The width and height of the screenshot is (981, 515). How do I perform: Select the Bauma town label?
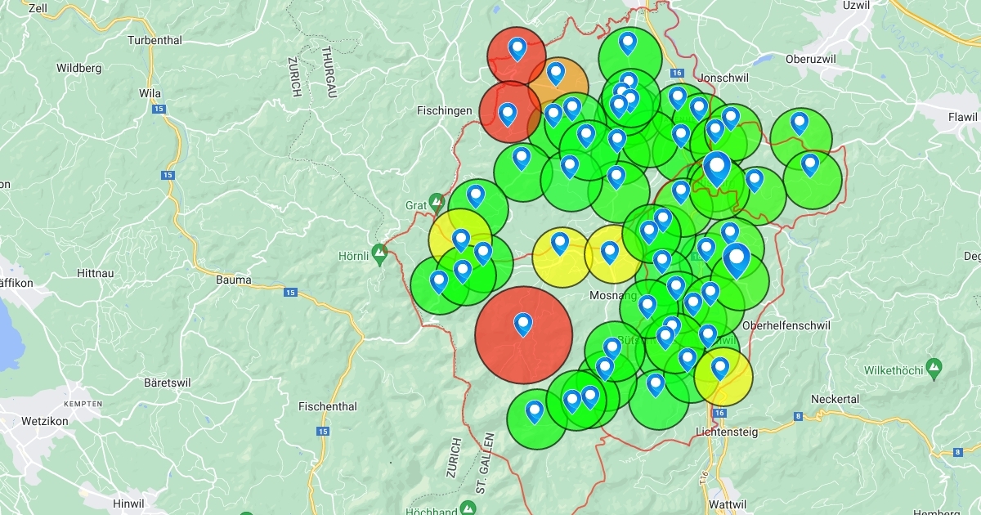233,280
